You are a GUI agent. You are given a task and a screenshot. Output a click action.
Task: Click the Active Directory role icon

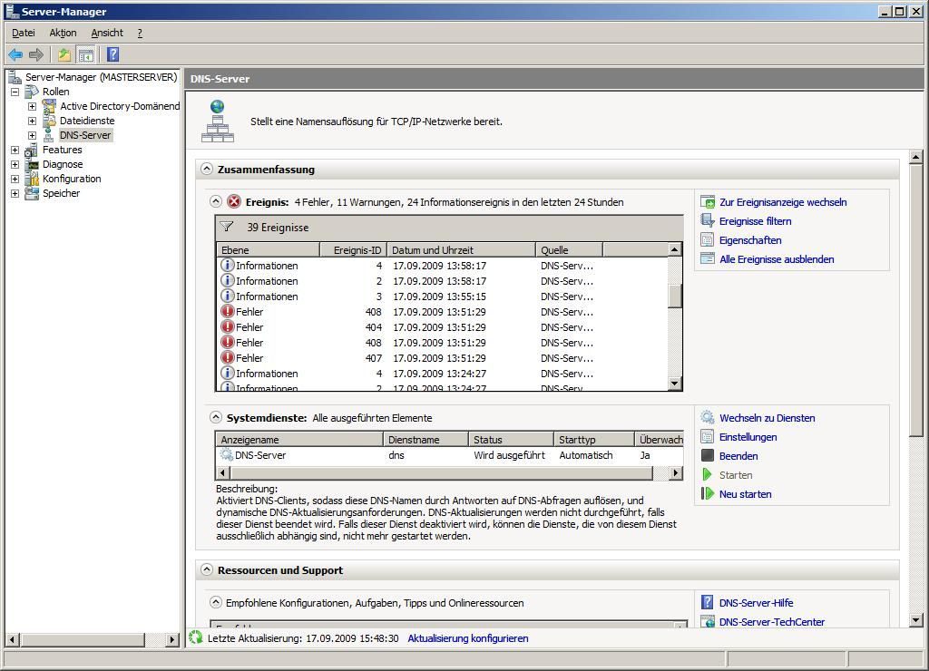click(49, 106)
